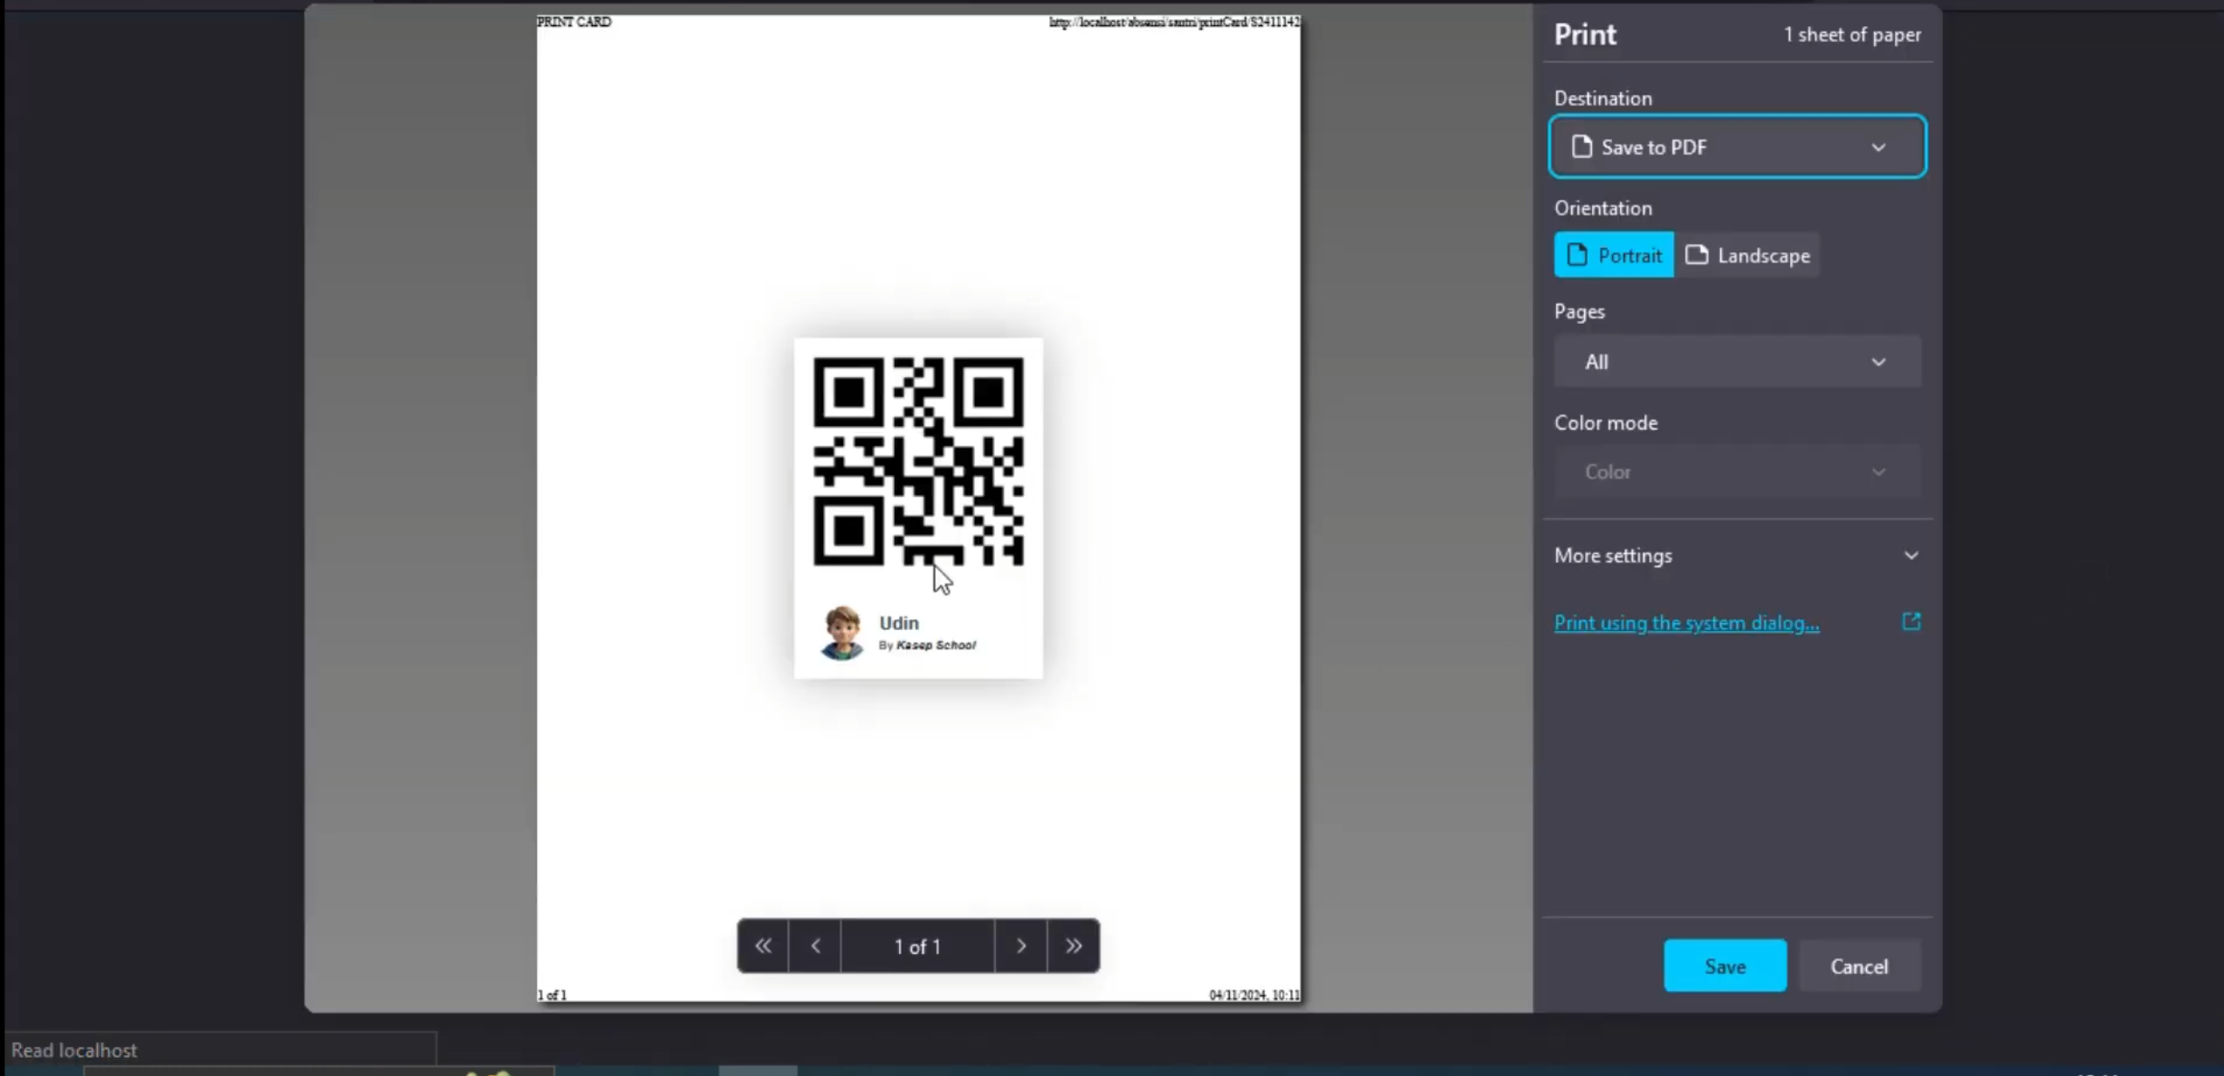Click the date stamp in page footer
This screenshot has height=1076, width=2224.
[1254, 995]
